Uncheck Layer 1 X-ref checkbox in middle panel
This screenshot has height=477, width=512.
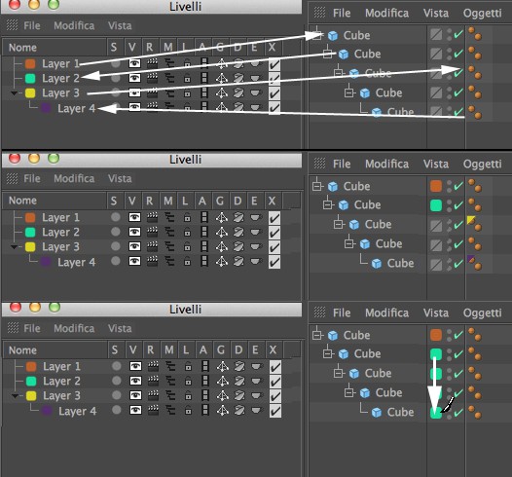coord(274,218)
